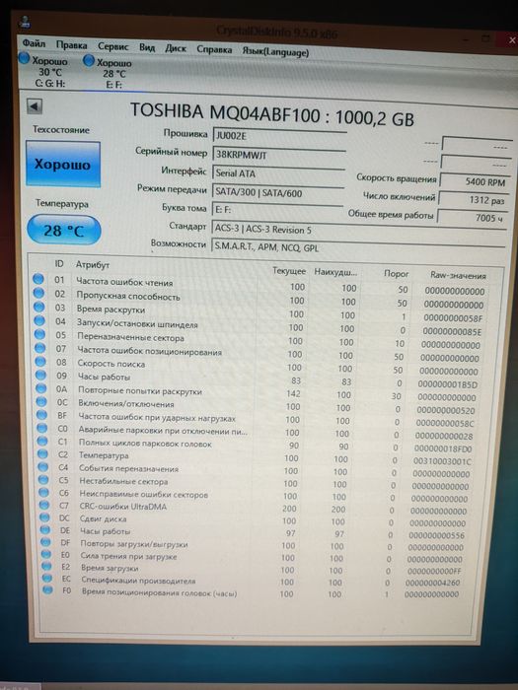The image size is (518, 690).
Task: Click the drive letter field E: F:
Action: 277,210
